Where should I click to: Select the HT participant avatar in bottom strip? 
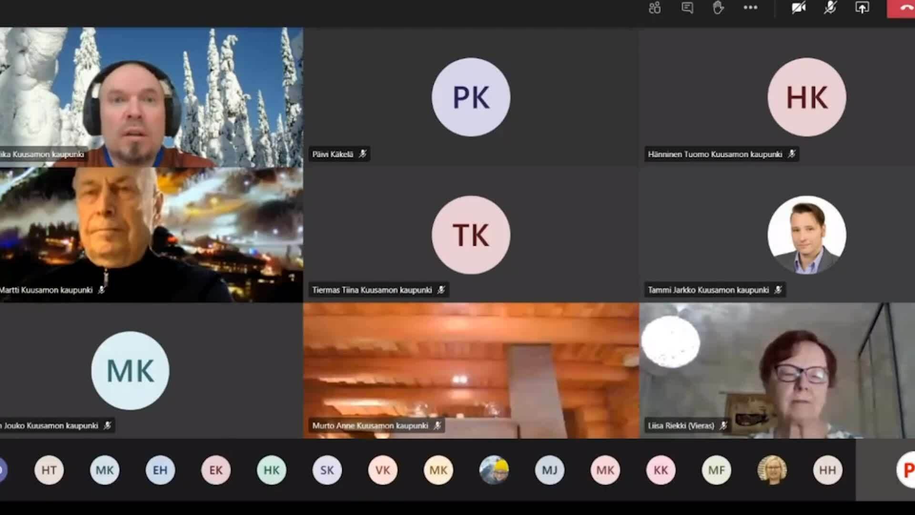[x=49, y=470]
